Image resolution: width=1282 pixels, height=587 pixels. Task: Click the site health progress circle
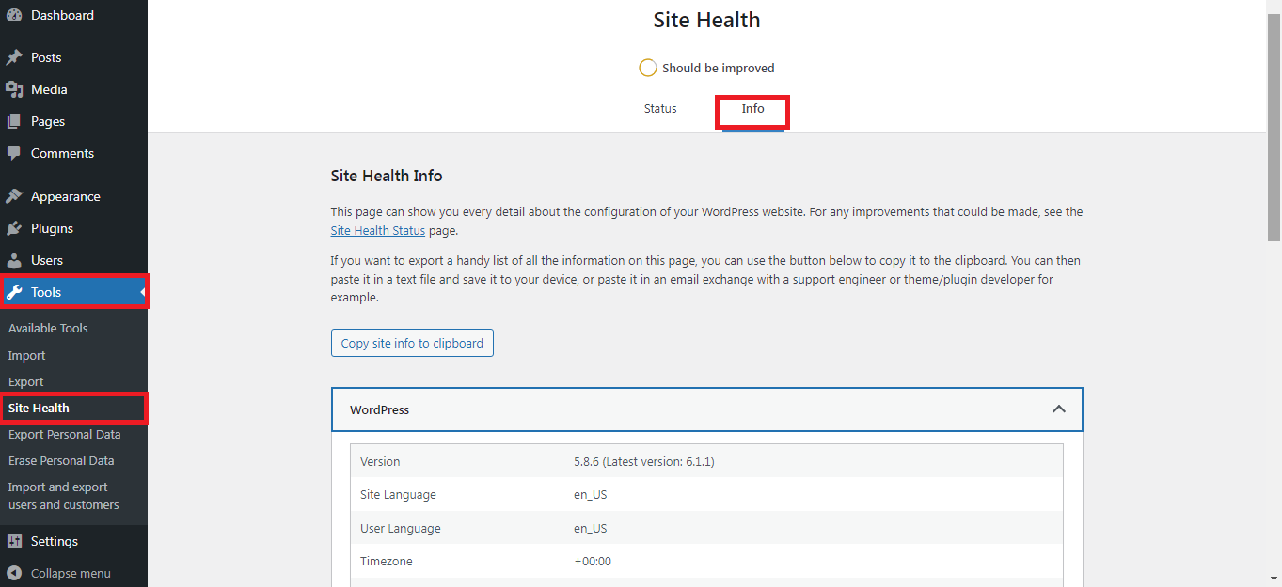[647, 68]
